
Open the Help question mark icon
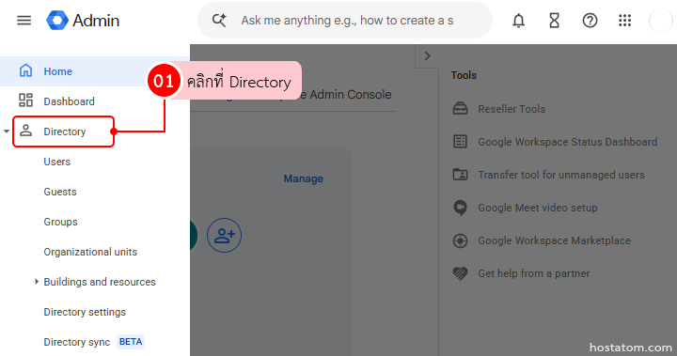coord(590,21)
